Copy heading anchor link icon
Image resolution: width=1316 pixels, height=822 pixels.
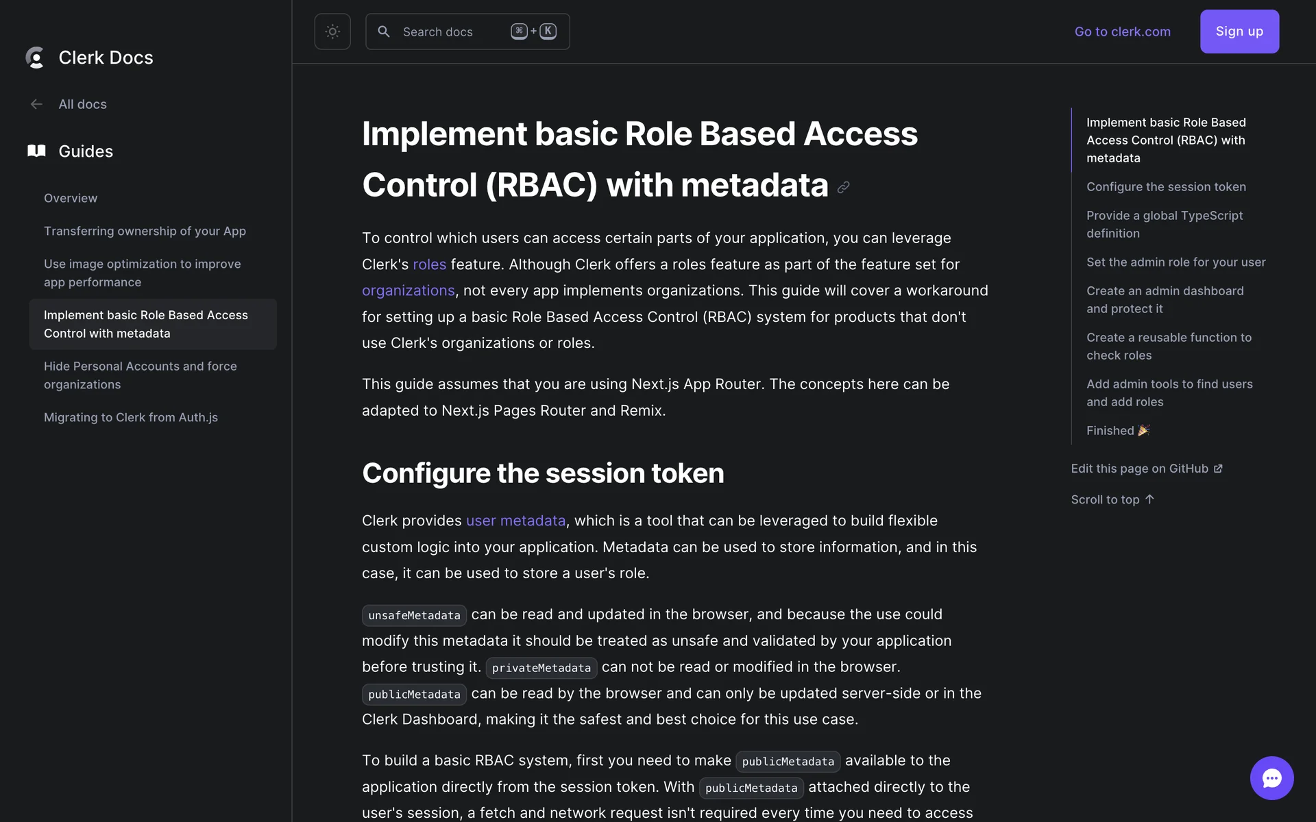844,187
